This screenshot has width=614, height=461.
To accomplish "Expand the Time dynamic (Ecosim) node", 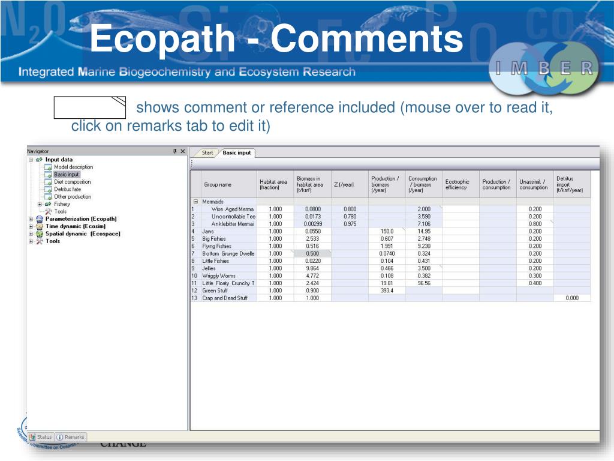I will [31, 226].
